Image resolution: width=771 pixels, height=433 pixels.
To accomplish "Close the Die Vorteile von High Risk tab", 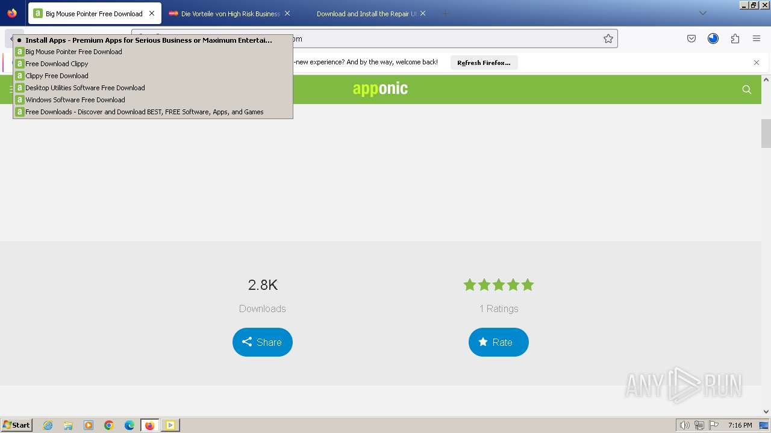I will (x=287, y=13).
